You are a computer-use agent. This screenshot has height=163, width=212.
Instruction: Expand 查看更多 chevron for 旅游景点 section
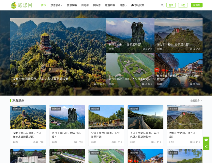(201, 100)
